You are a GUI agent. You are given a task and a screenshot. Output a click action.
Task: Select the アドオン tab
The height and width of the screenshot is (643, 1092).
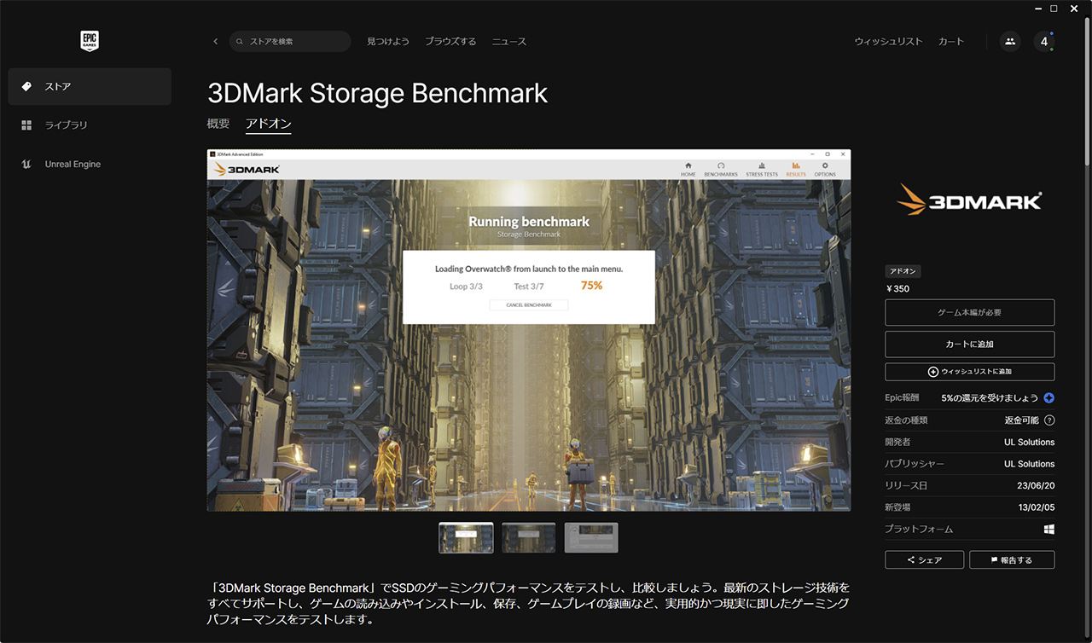(269, 125)
